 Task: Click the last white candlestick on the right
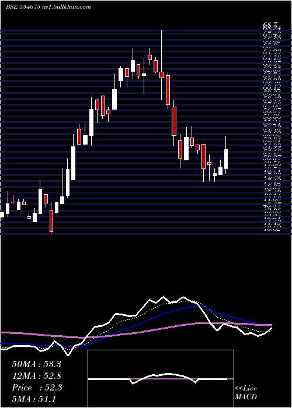[226, 155]
